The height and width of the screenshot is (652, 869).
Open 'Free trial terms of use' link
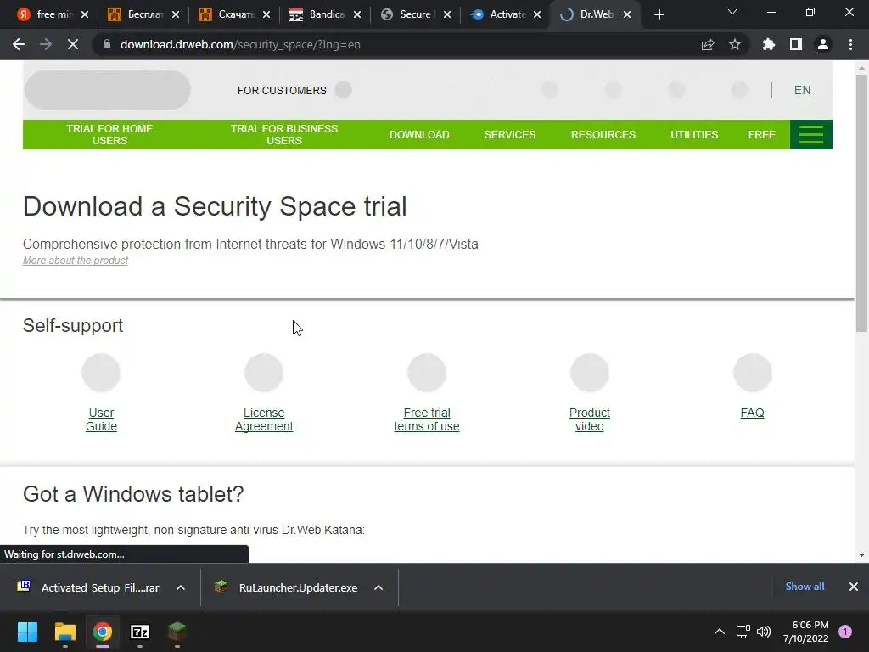427,419
